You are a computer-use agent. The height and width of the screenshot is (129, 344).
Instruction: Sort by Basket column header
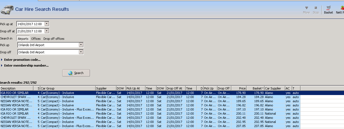255,88
